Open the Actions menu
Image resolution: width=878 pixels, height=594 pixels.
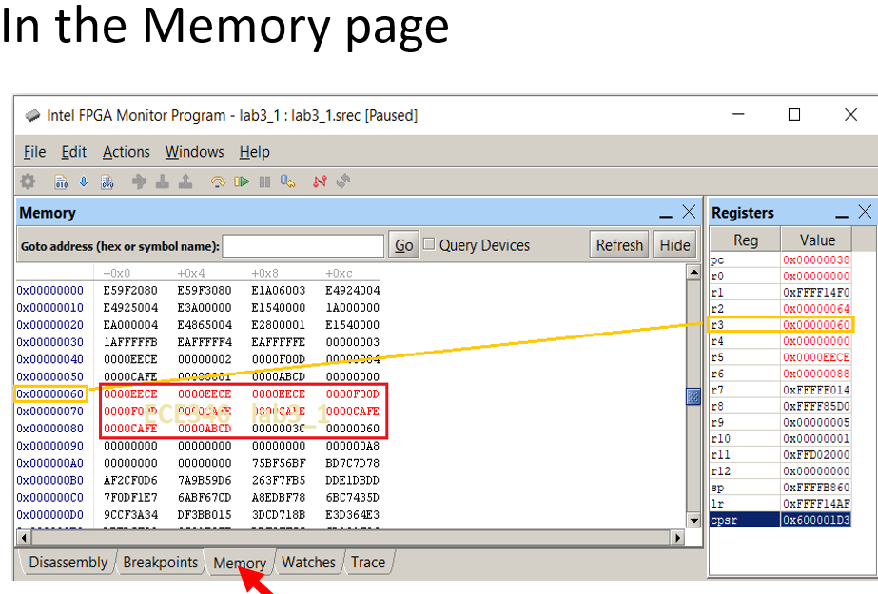point(126,151)
